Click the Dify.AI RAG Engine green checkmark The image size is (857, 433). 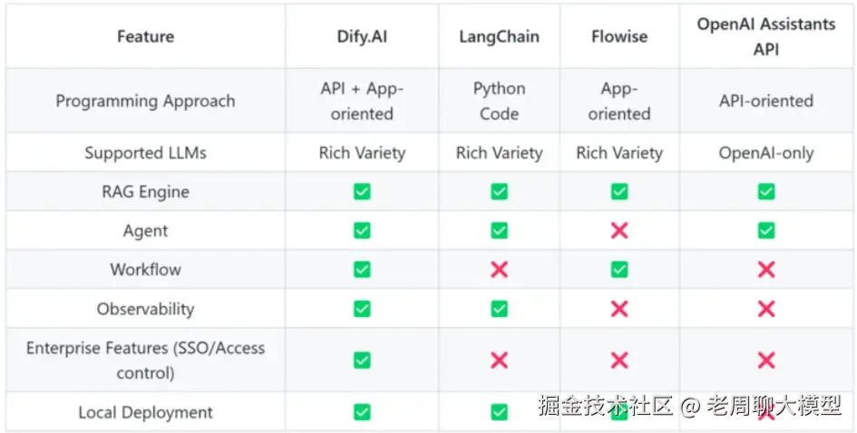tap(362, 192)
